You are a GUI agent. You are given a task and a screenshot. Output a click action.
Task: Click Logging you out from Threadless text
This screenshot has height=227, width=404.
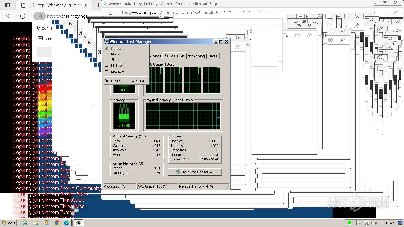50,206
